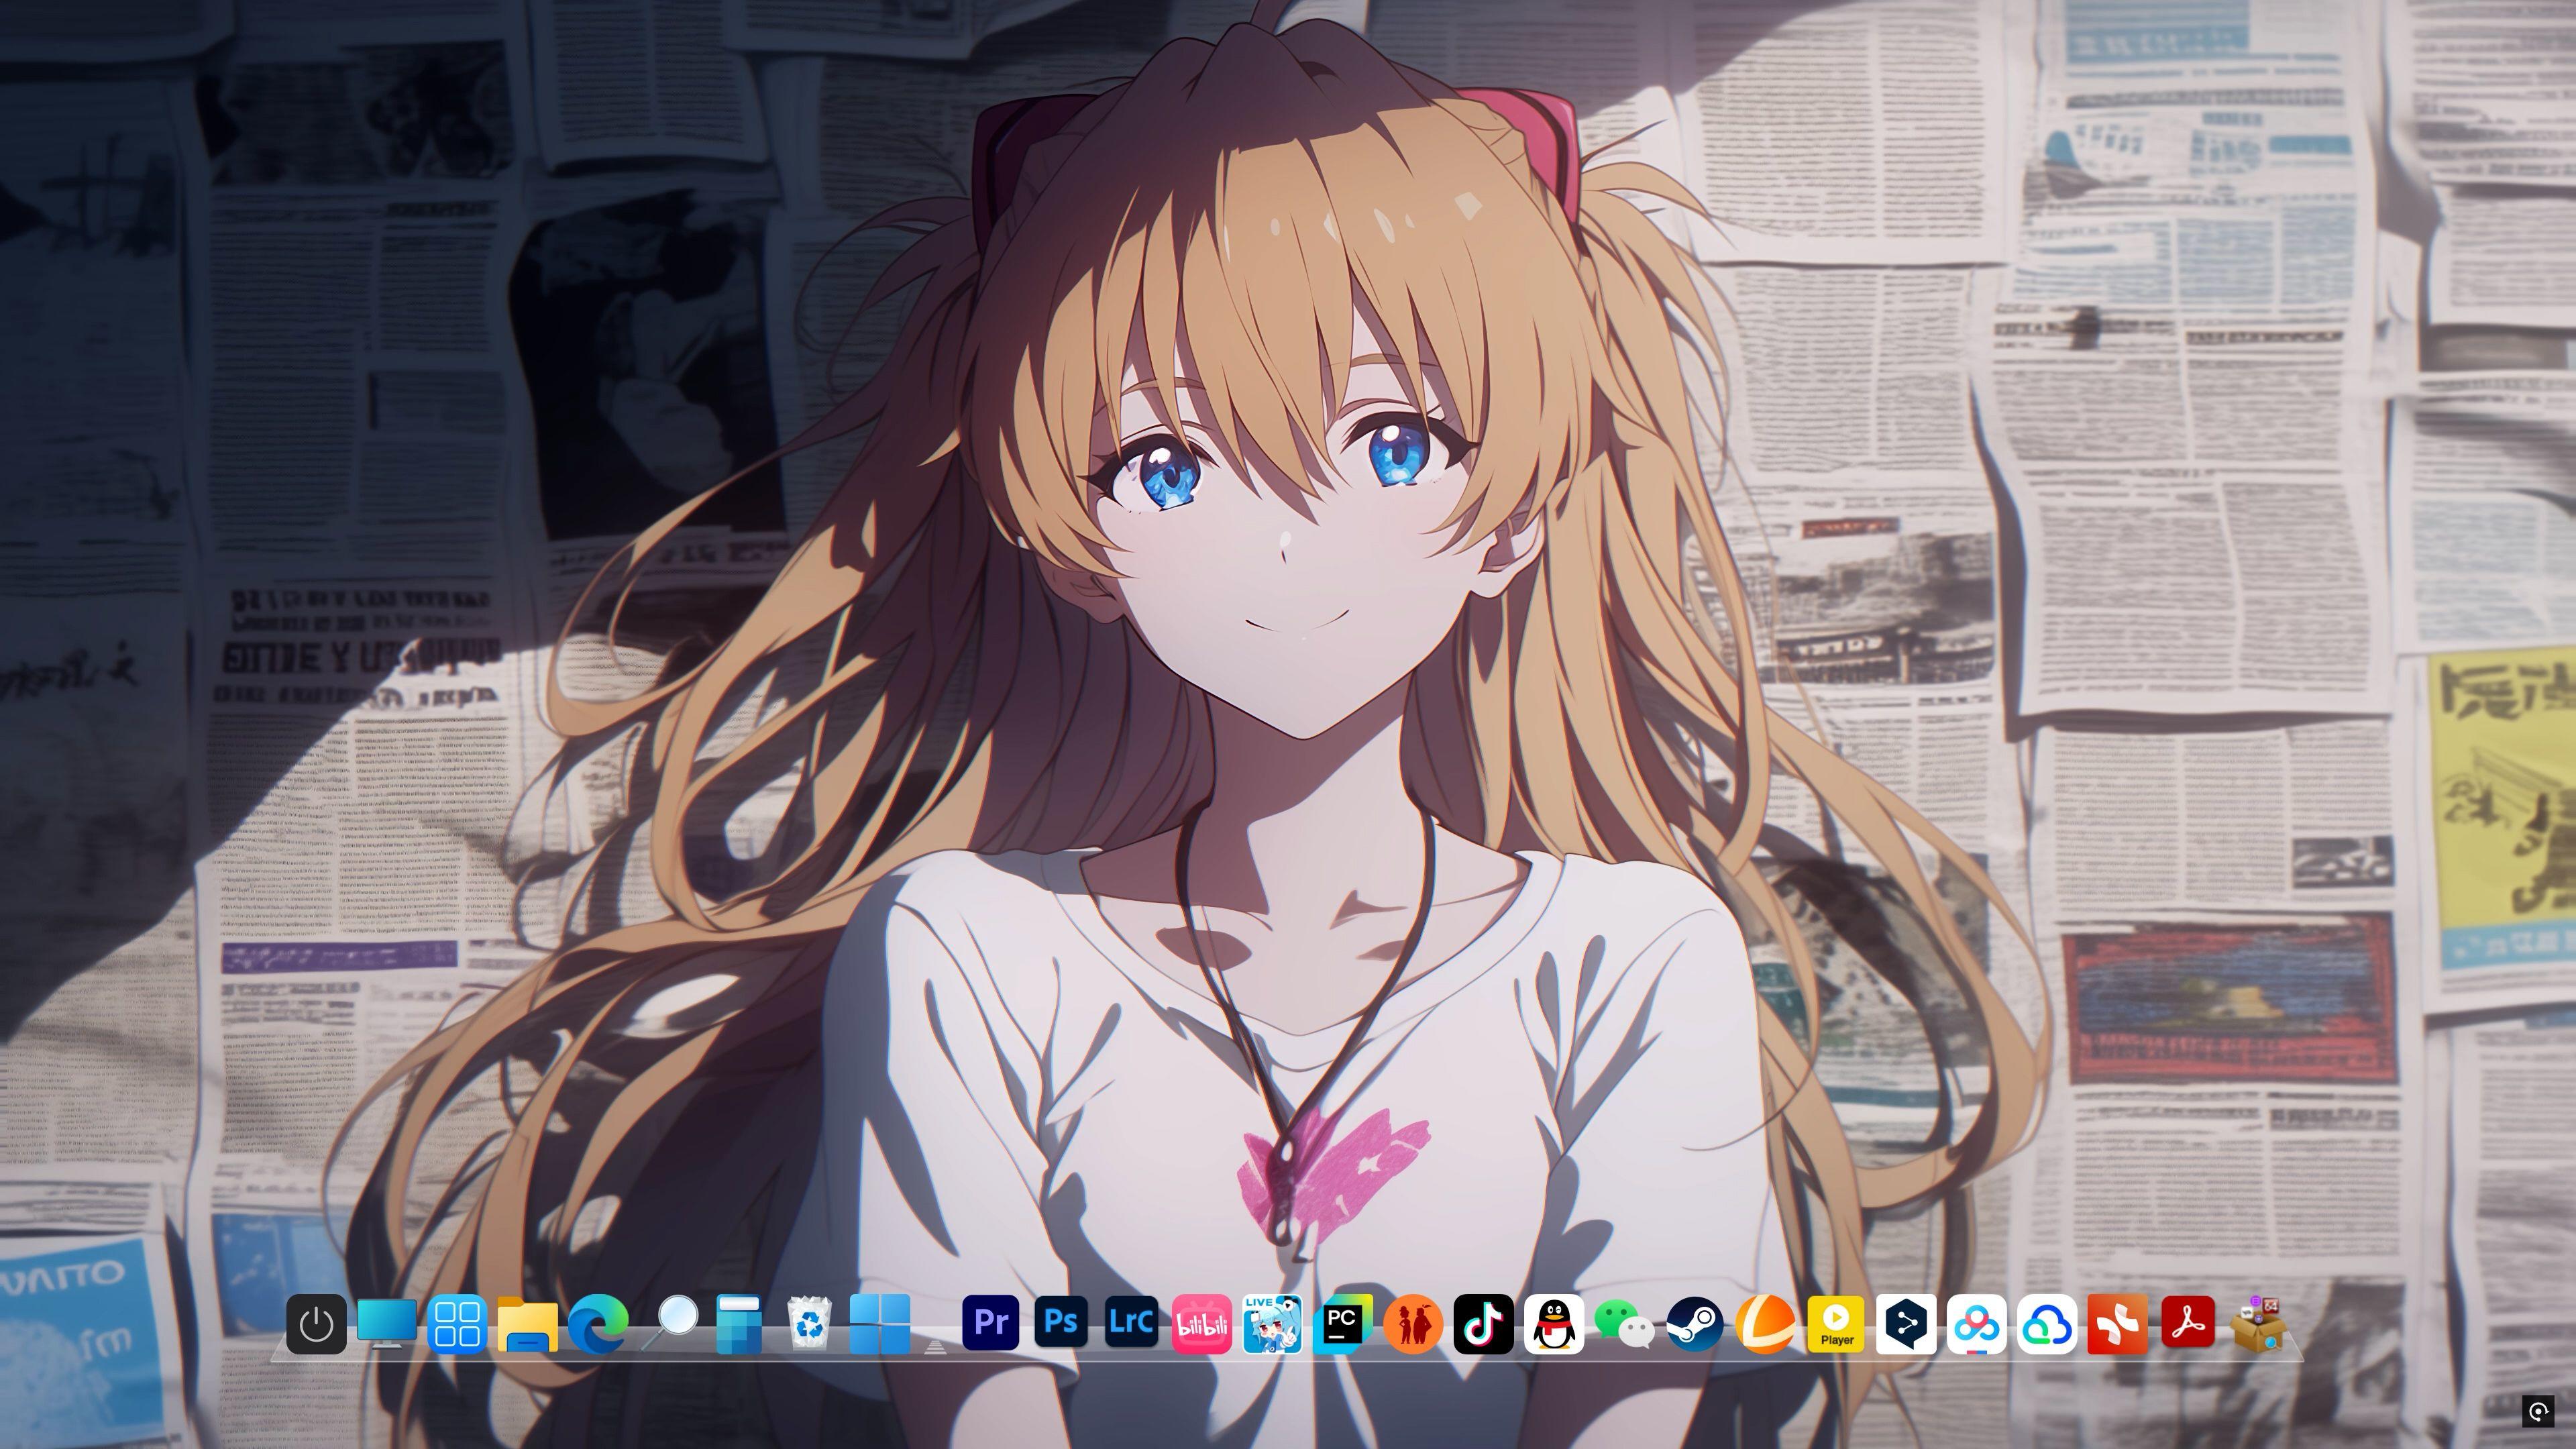Launch TikTok from the dock
The height and width of the screenshot is (1449, 2576).
[x=1483, y=1325]
